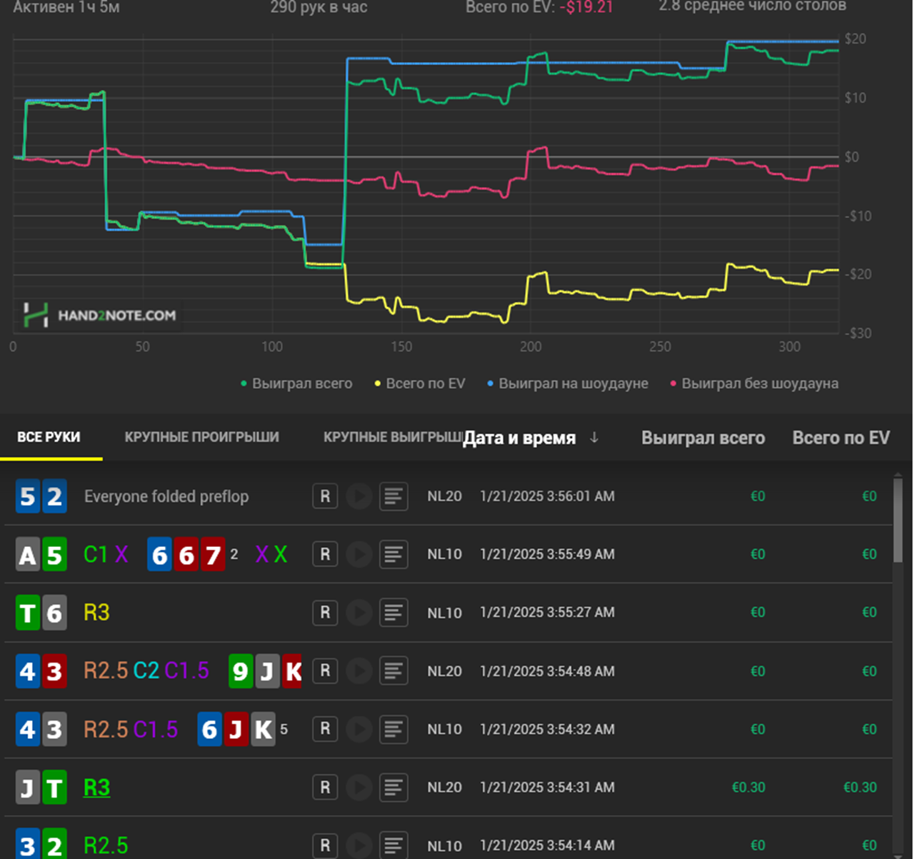Click the 1/21/2025 3:56:01 AM timestamp
Screen dimensions: 917x859
547,496
